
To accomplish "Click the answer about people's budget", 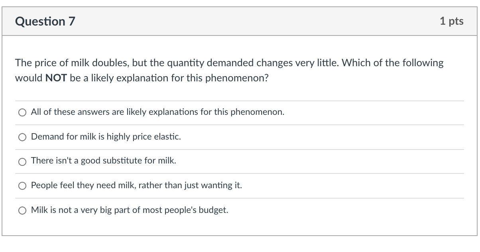I will click(x=129, y=210).
